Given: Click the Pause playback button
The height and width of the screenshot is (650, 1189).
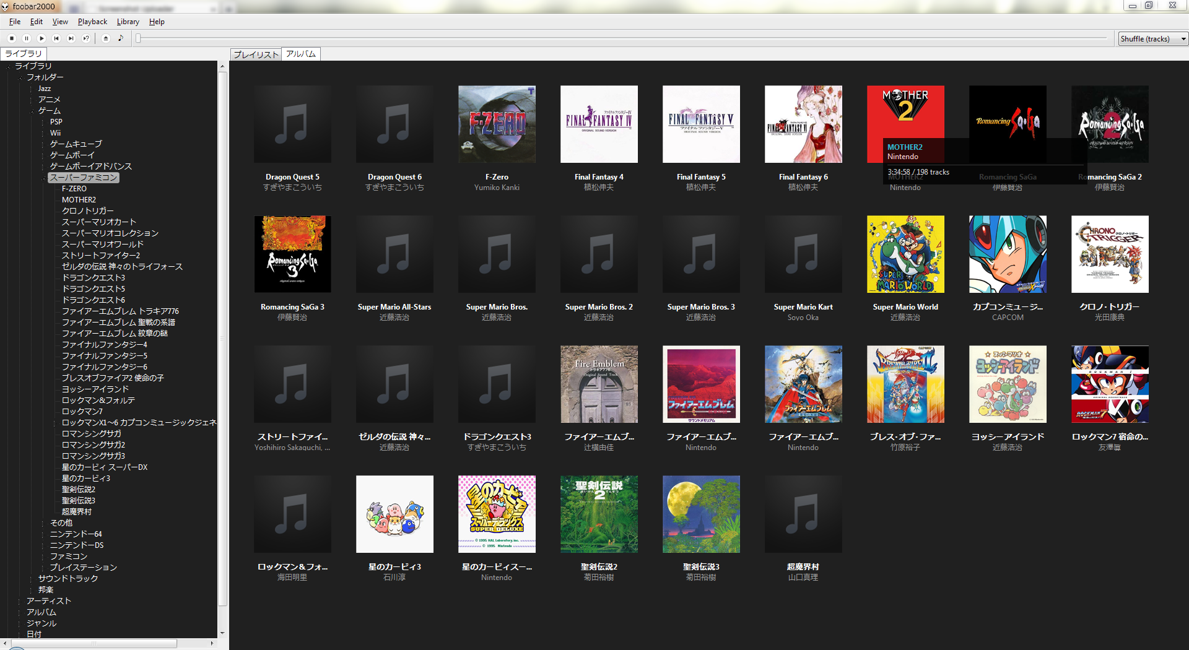Looking at the screenshot, I should [27, 38].
